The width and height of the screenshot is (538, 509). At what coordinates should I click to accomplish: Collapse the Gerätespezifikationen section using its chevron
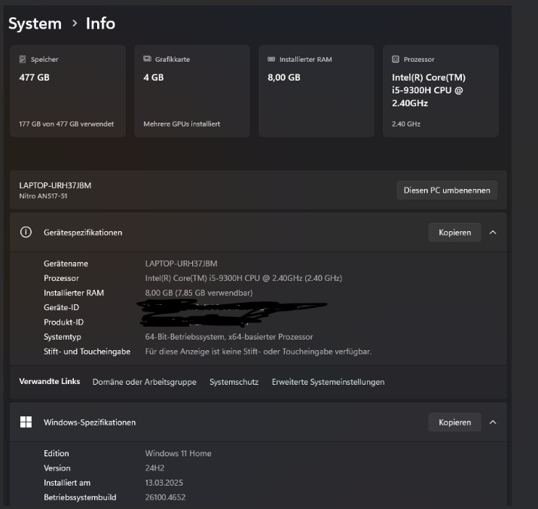[x=493, y=233]
